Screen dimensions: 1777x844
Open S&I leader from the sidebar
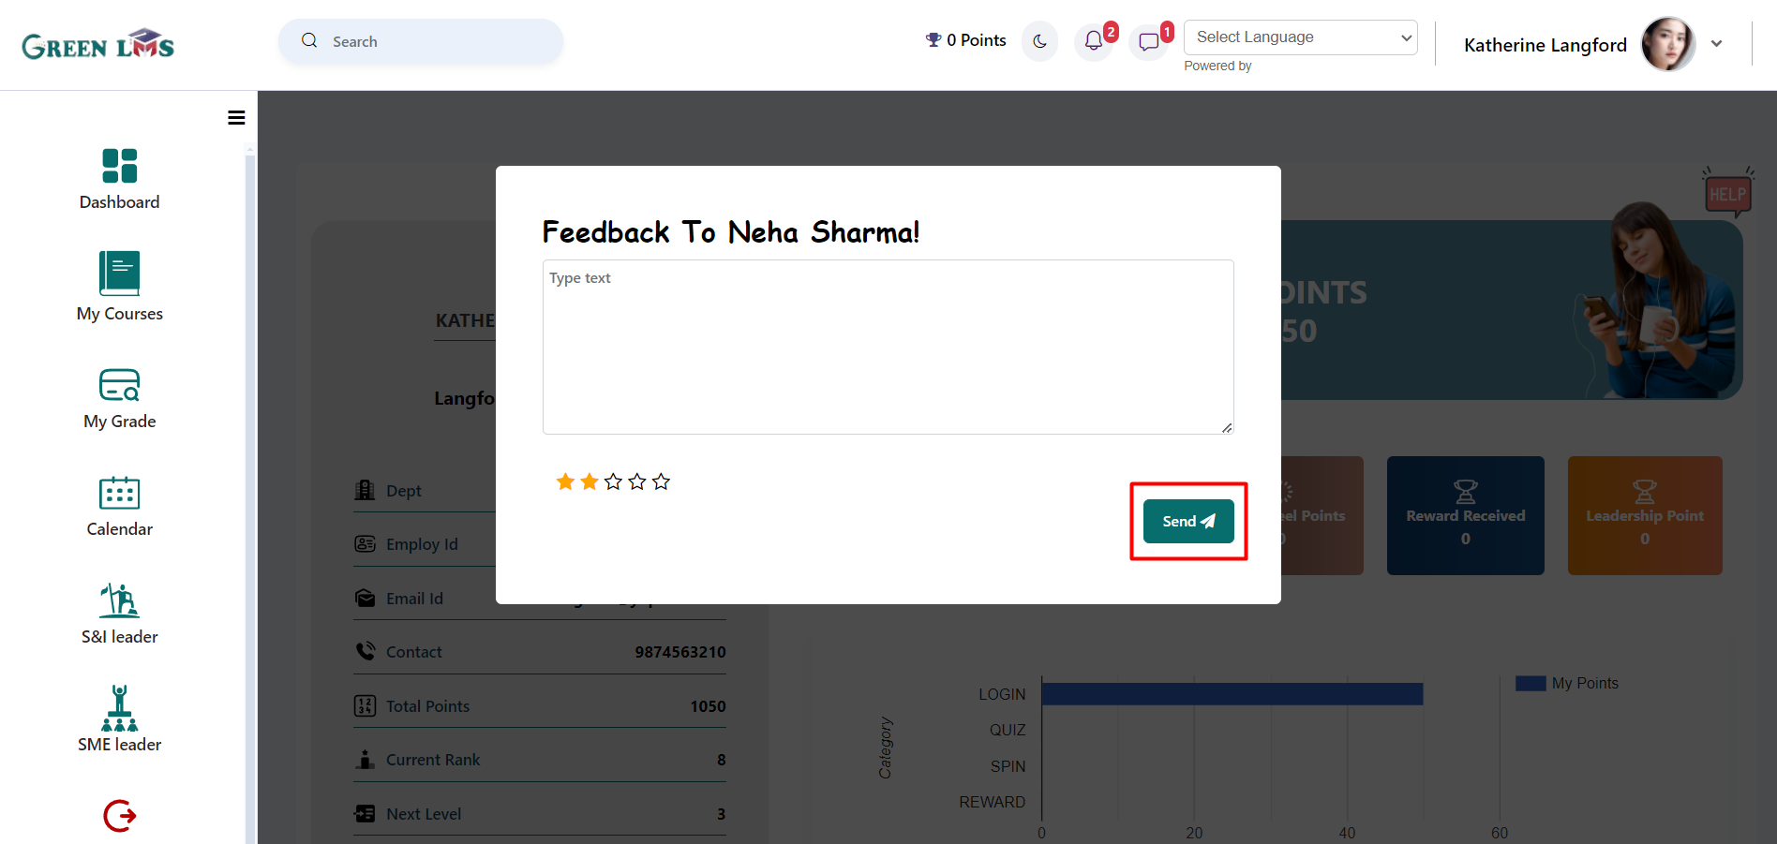[x=120, y=614]
